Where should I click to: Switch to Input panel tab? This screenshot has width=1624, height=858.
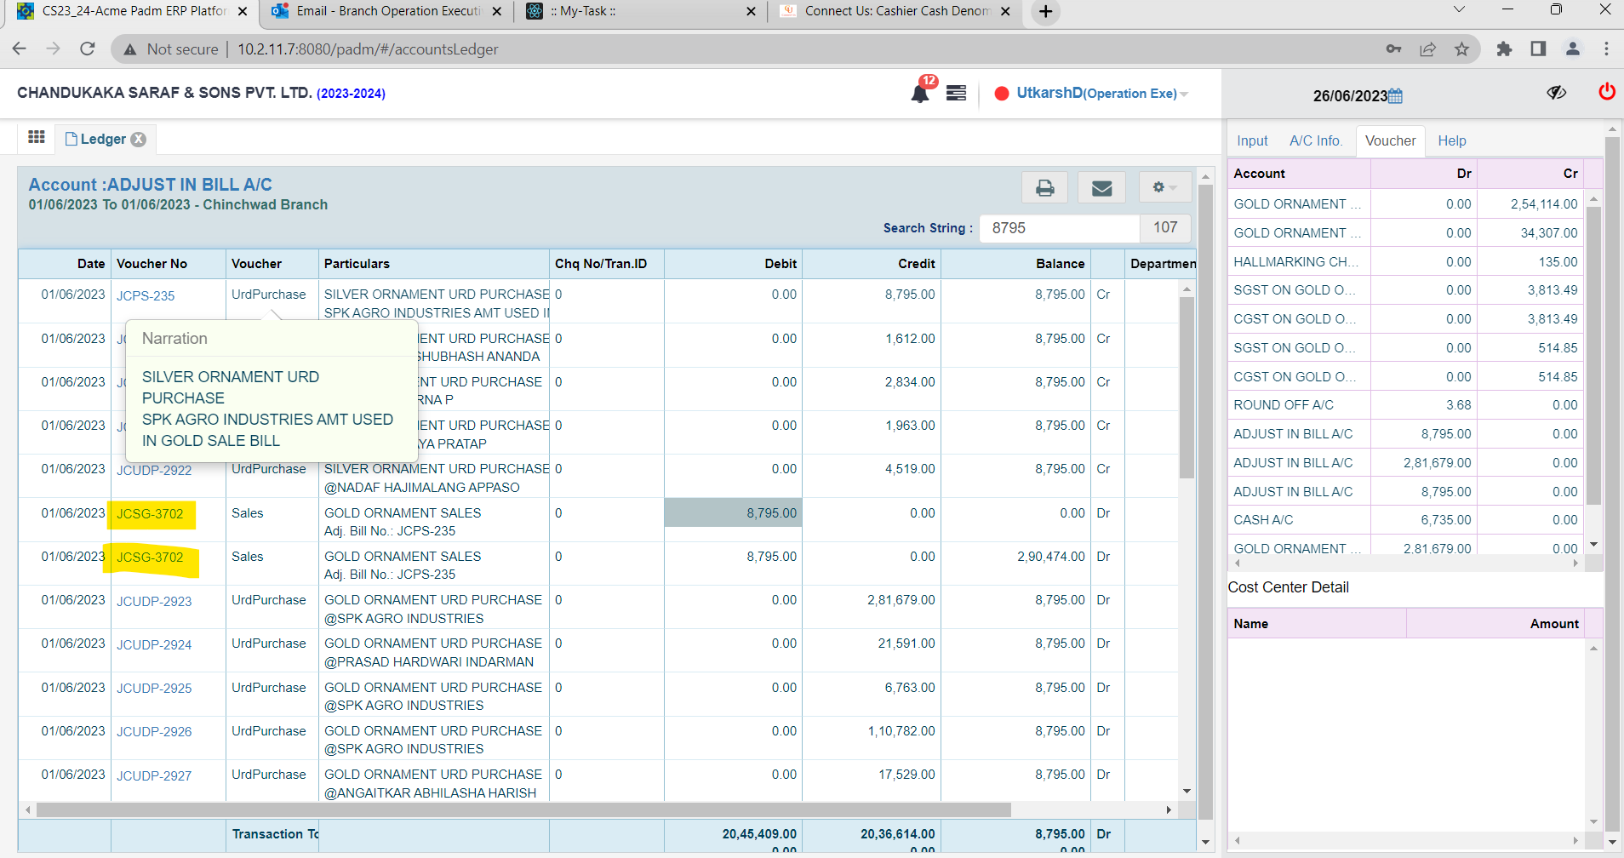click(x=1252, y=141)
